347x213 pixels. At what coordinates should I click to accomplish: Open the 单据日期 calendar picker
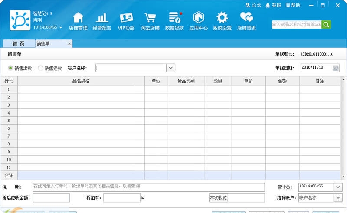[x=335, y=68]
